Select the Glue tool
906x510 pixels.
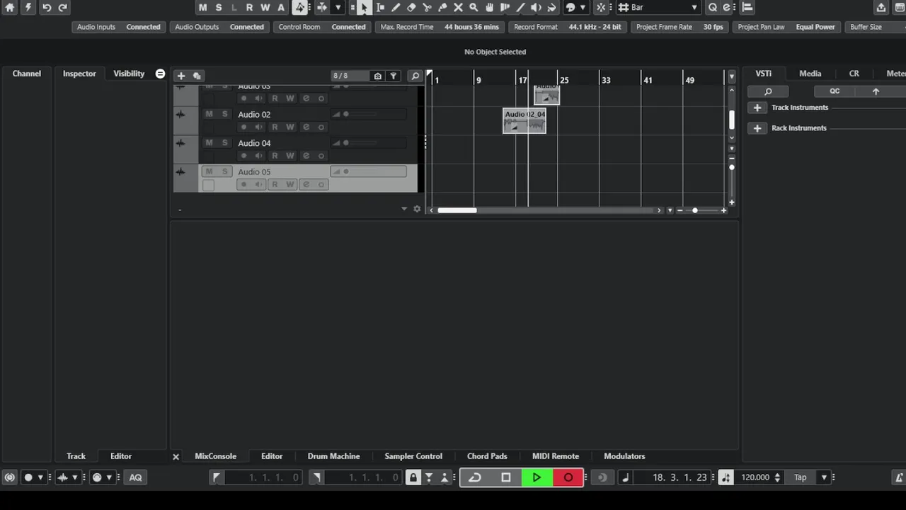click(x=442, y=7)
